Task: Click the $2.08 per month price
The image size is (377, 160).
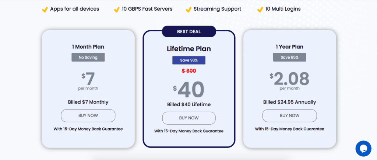Action: coord(289,79)
